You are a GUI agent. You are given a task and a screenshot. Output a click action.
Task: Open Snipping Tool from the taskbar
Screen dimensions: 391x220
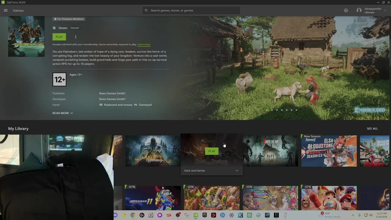click(x=187, y=215)
